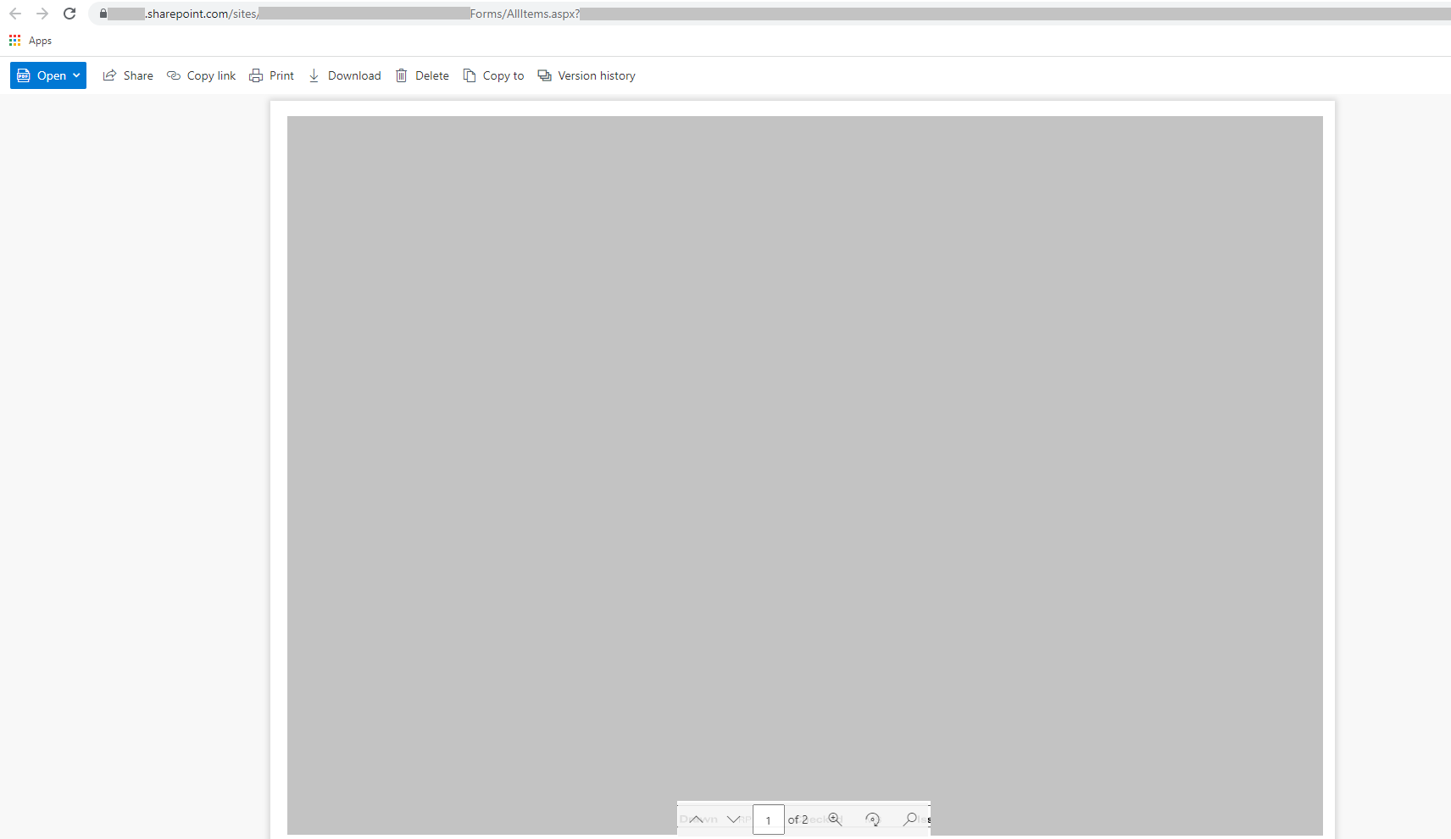Click Version history in the toolbar

(596, 75)
